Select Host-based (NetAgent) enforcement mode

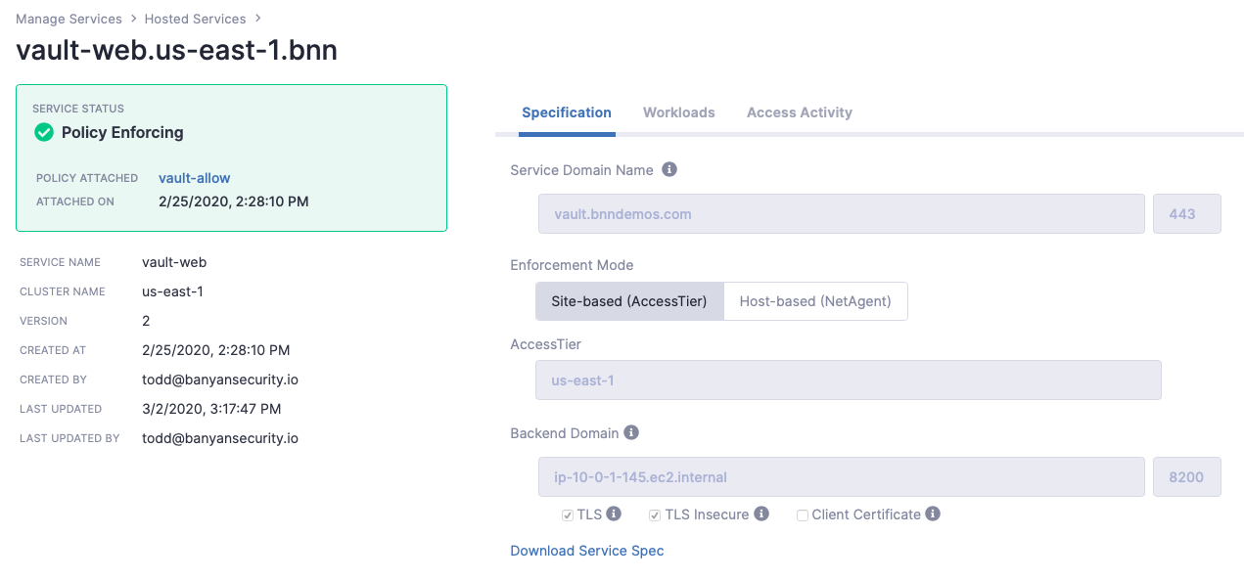(x=815, y=301)
